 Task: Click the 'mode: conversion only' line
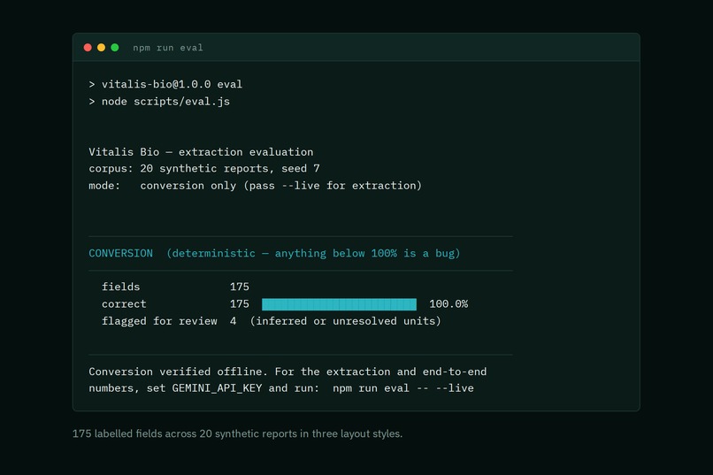click(255, 186)
